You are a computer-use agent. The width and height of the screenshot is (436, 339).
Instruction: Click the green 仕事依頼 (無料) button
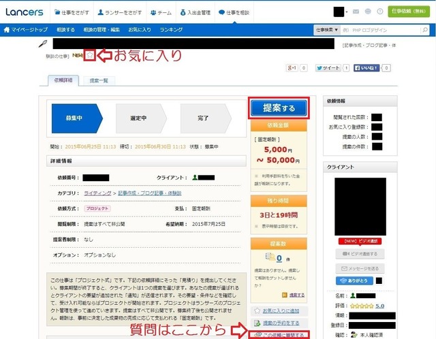(x=409, y=12)
